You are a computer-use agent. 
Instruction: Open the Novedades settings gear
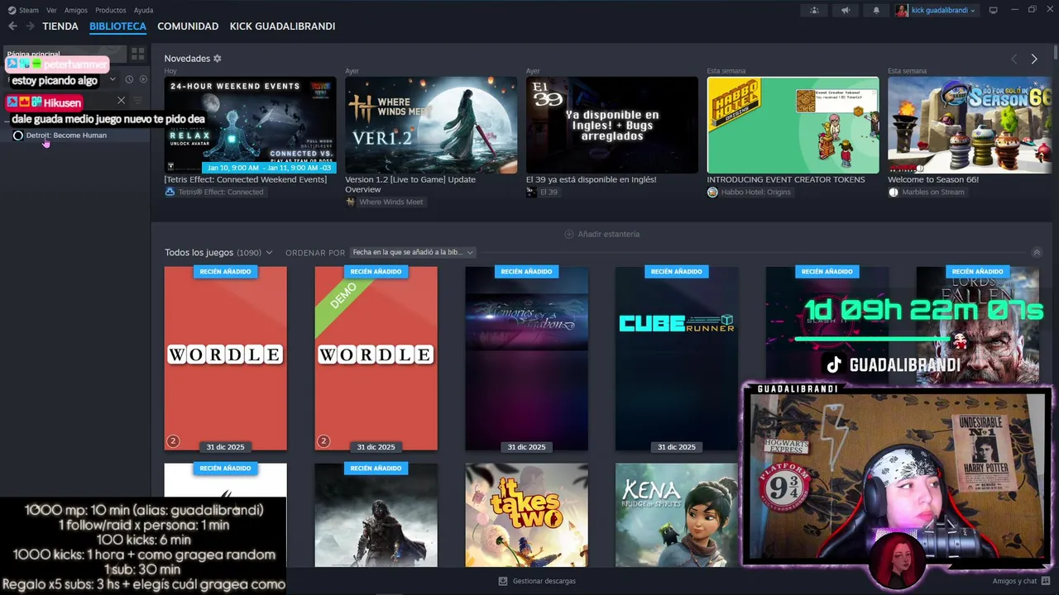(218, 59)
